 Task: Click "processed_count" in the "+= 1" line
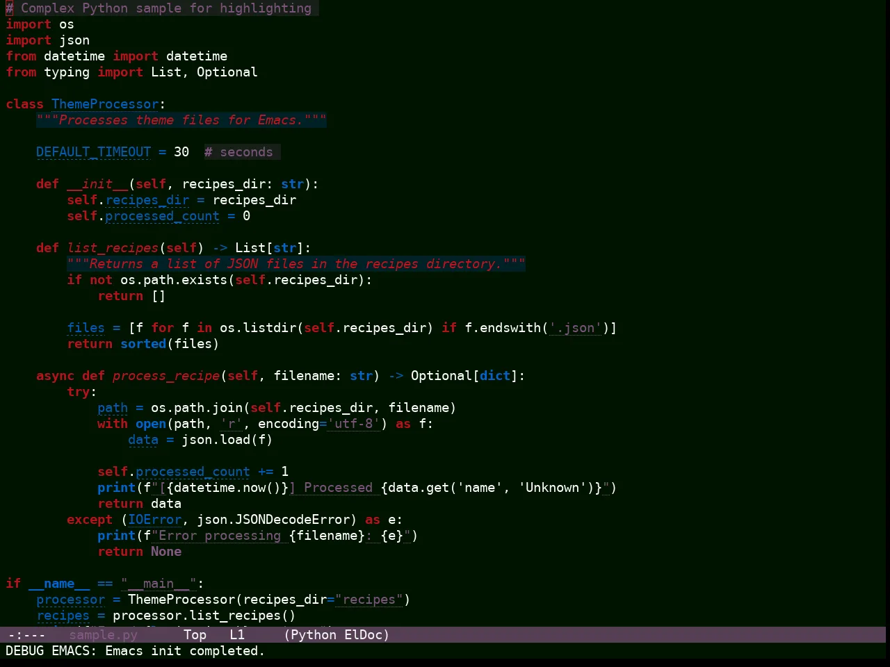(193, 472)
